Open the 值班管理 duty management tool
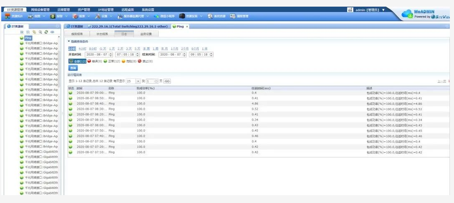Viewport: 454px width, 203px height. 239,16
